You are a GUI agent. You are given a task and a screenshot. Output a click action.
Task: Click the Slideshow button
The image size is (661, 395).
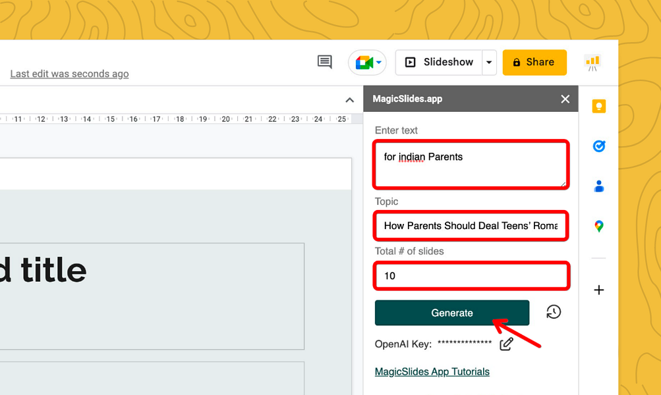click(438, 63)
